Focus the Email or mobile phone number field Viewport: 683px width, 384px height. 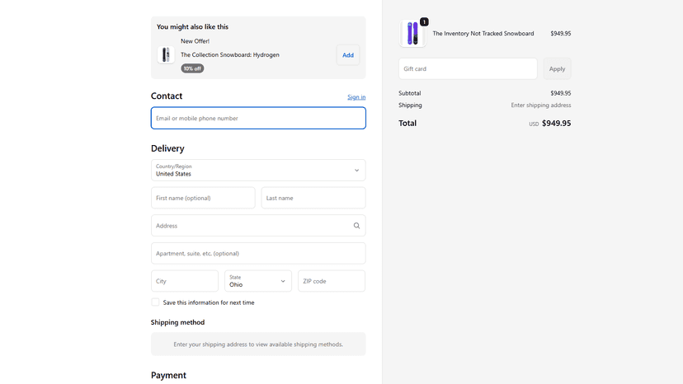(x=258, y=118)
